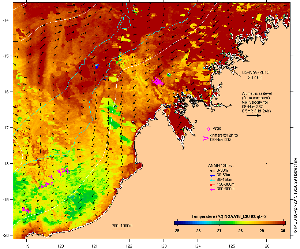Click the '300-600m' depth label
This screenshot has height=249, width=300.
click(225, 189)
